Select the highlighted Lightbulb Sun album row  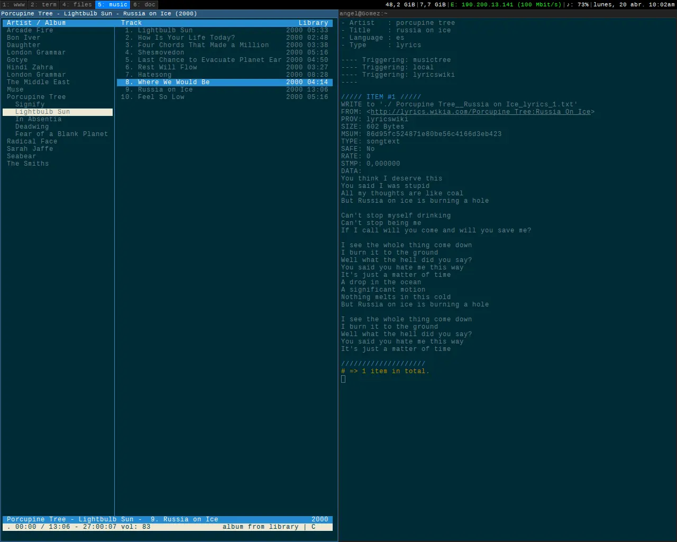coord(58,112)
